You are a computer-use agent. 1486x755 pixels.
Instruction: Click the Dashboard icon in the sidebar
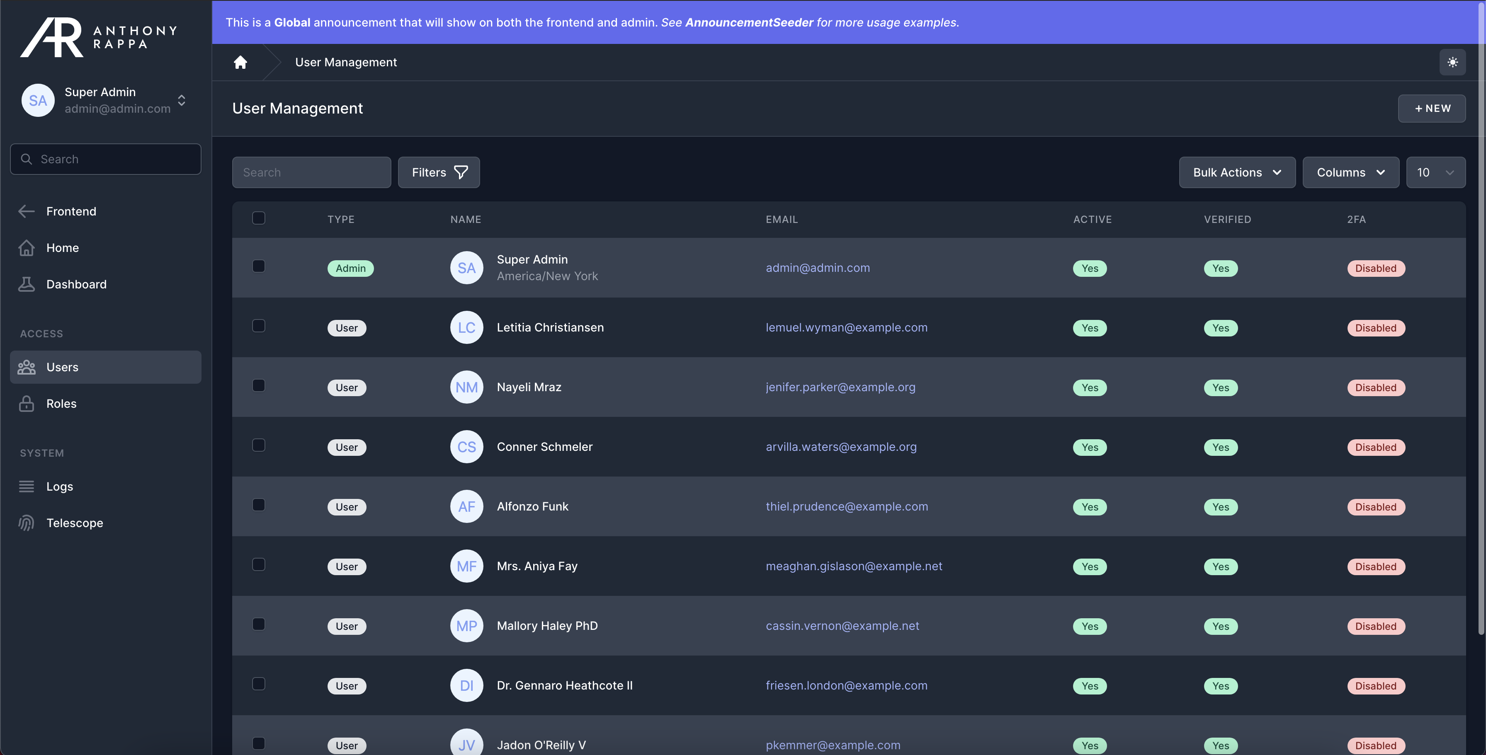pos(26,284)
